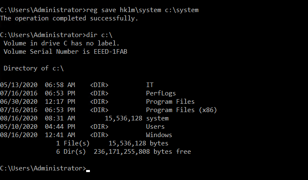Image resolution: width=308 pixels, height=180 pixels.
Task: Click the reg save hklm\system command text
Action: tap(142, 10)
